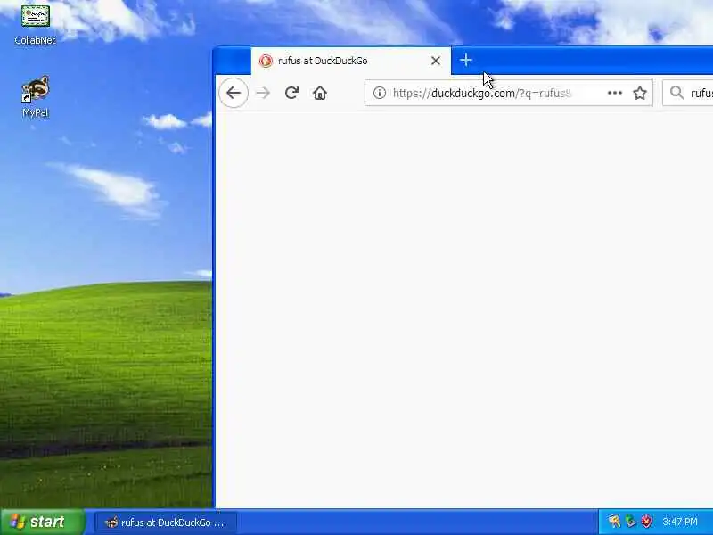
Task: Click the forward navigation arrow
Action: click(x=263, y=93)
